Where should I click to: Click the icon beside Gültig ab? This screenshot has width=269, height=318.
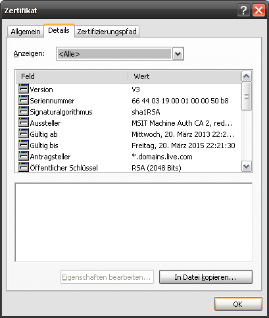click(24, 134)
